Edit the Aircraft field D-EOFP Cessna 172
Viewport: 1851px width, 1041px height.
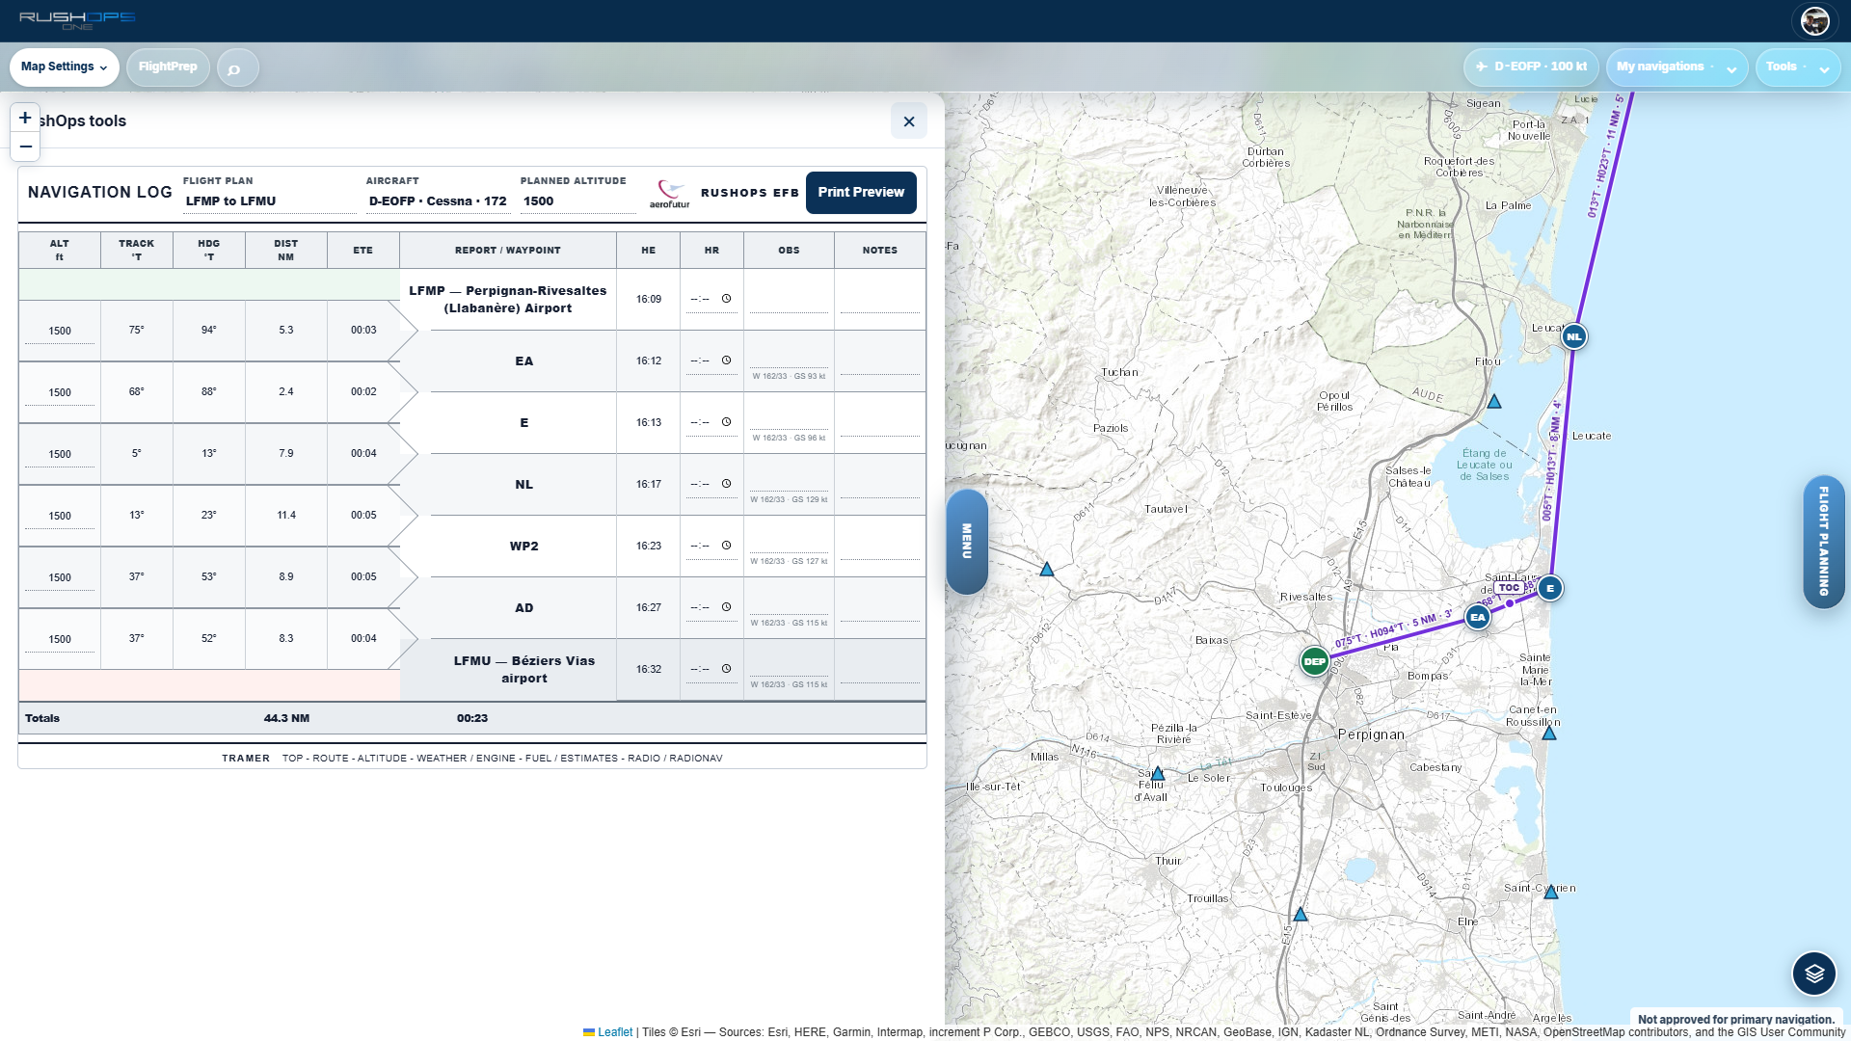[x=438, y=201]
